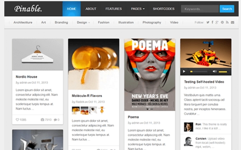
Task: Open the Facebook follow icon
Action: coord(212,22)
